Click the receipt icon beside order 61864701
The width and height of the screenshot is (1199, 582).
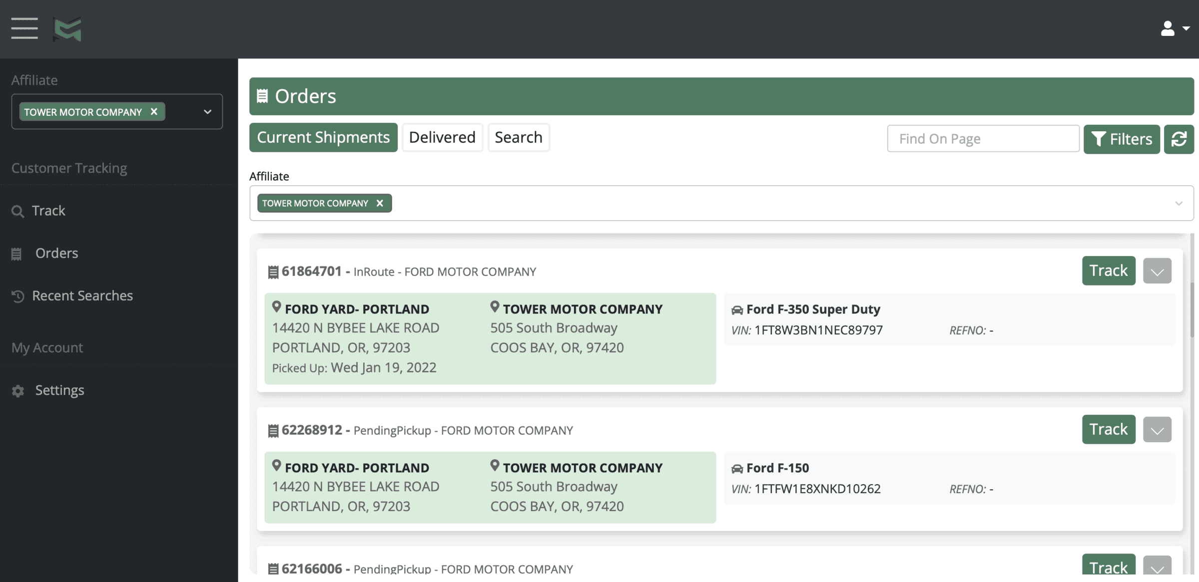[273, 272]
